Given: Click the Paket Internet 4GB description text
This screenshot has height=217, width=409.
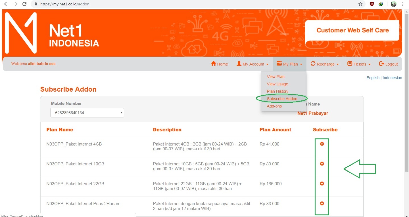Looking at the screenshot, I should click(x=200, y=146).
